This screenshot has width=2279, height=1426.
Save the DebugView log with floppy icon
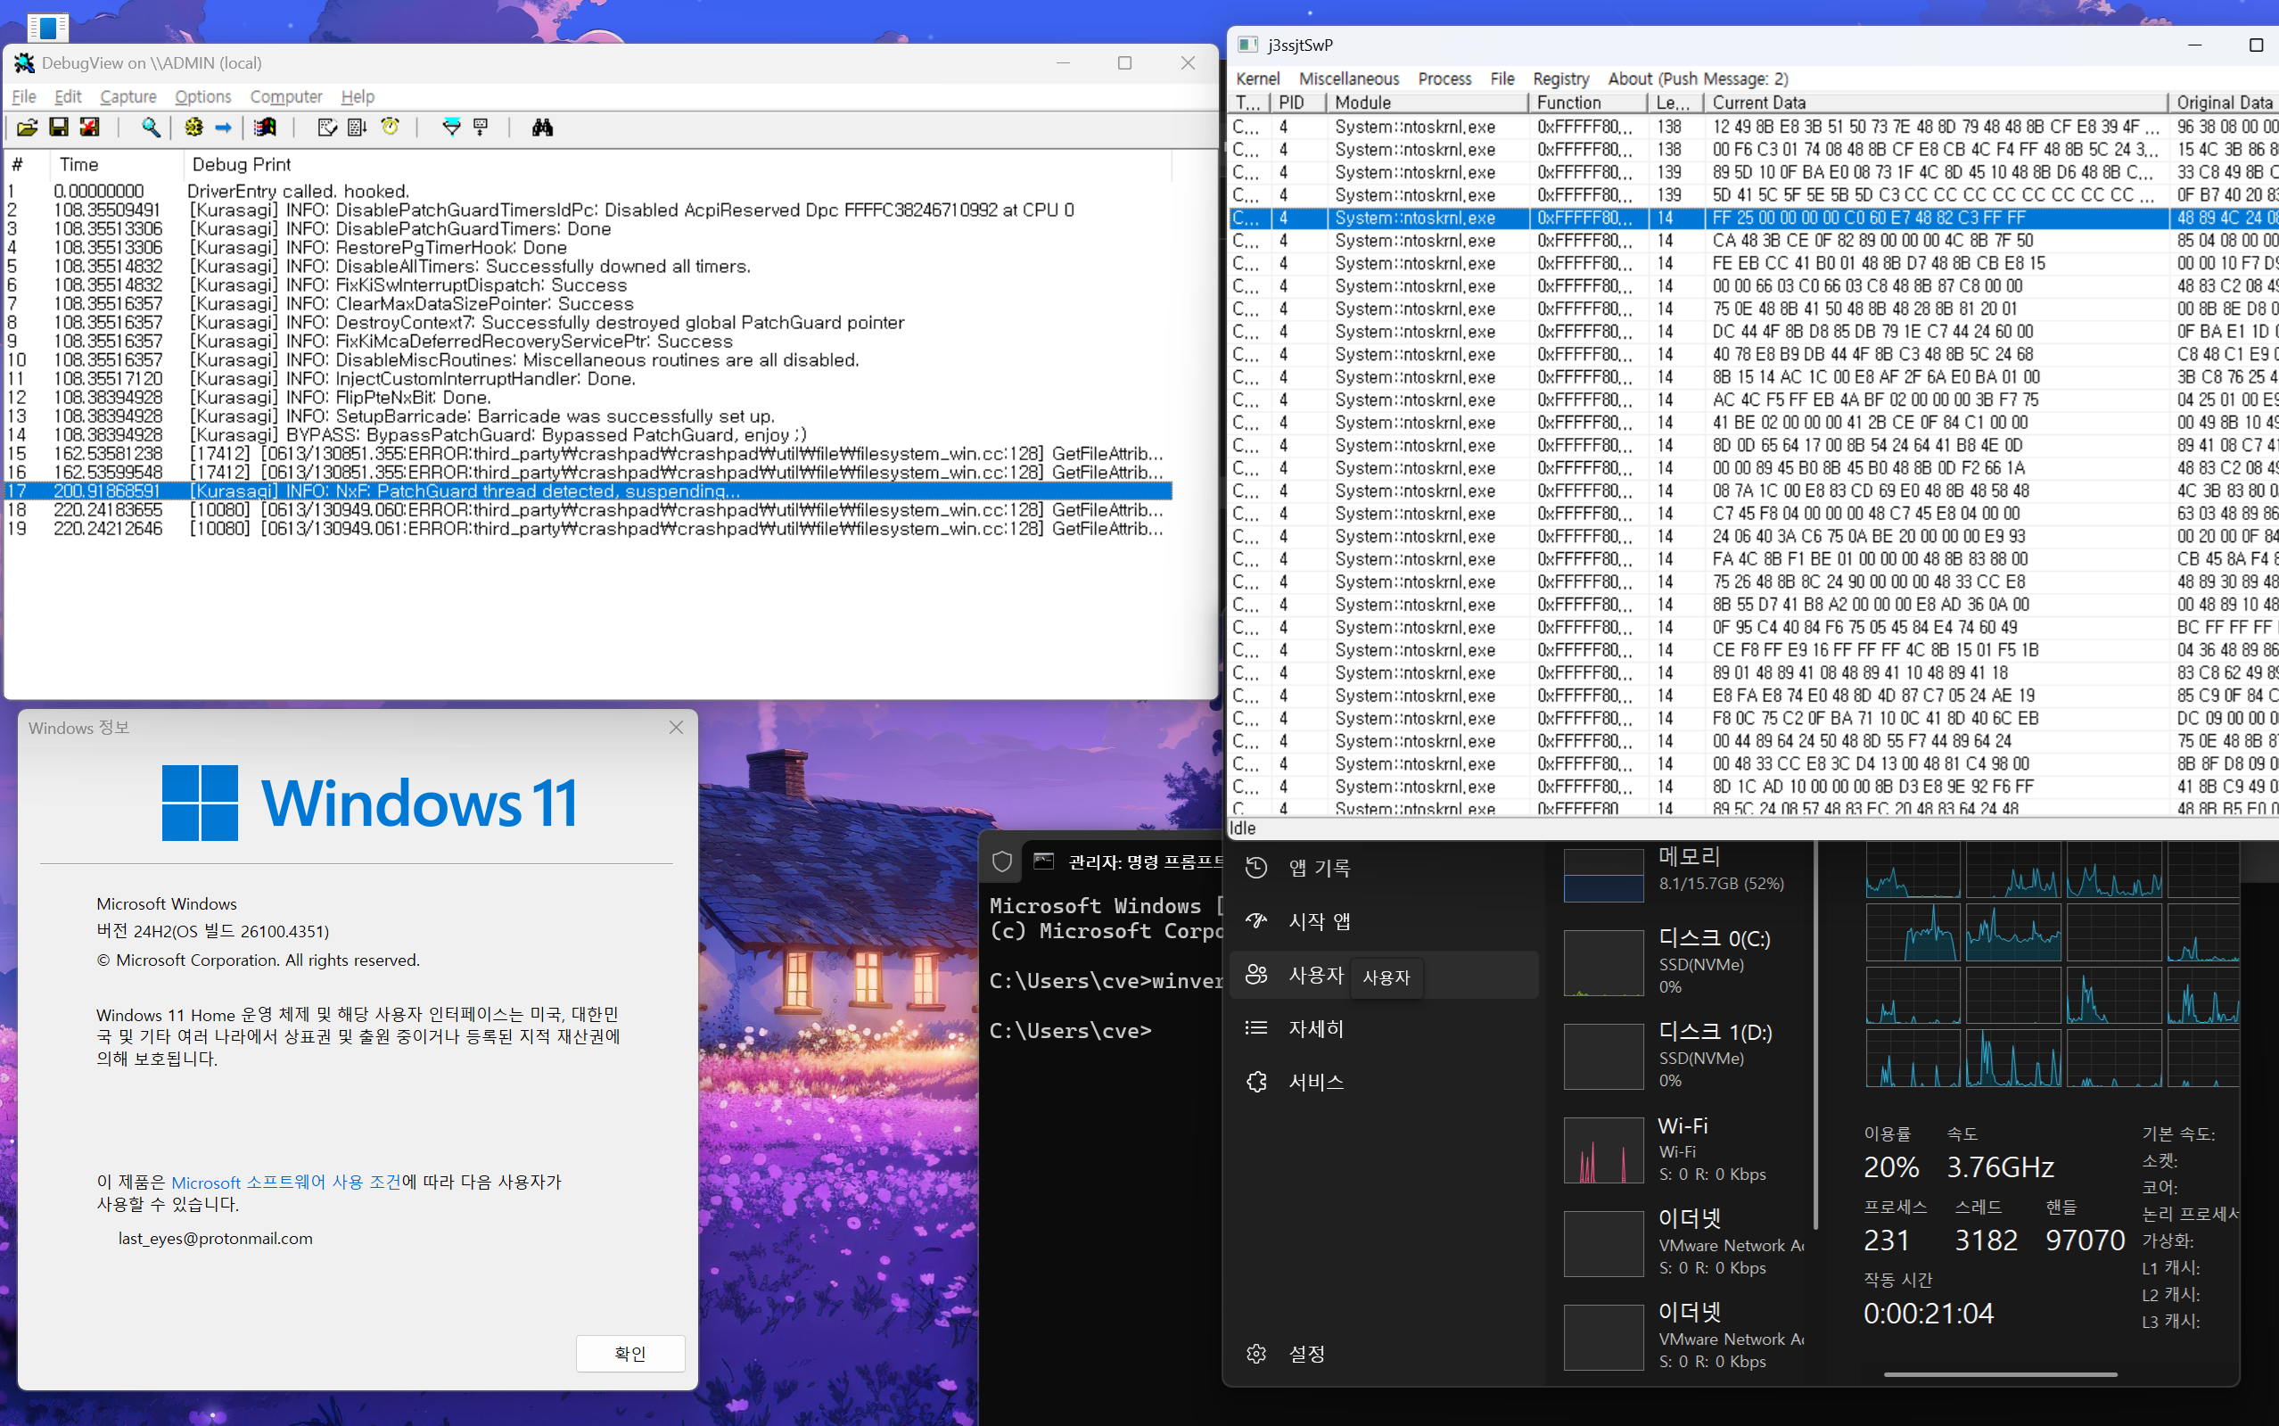59,128
